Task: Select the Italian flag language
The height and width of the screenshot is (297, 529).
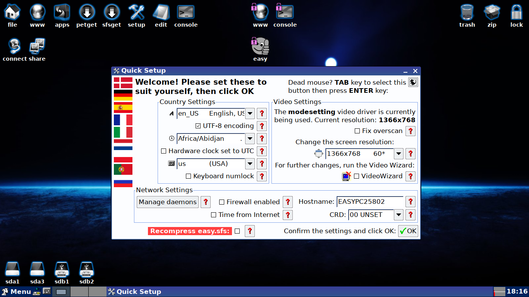Action: tap(123, 132)
